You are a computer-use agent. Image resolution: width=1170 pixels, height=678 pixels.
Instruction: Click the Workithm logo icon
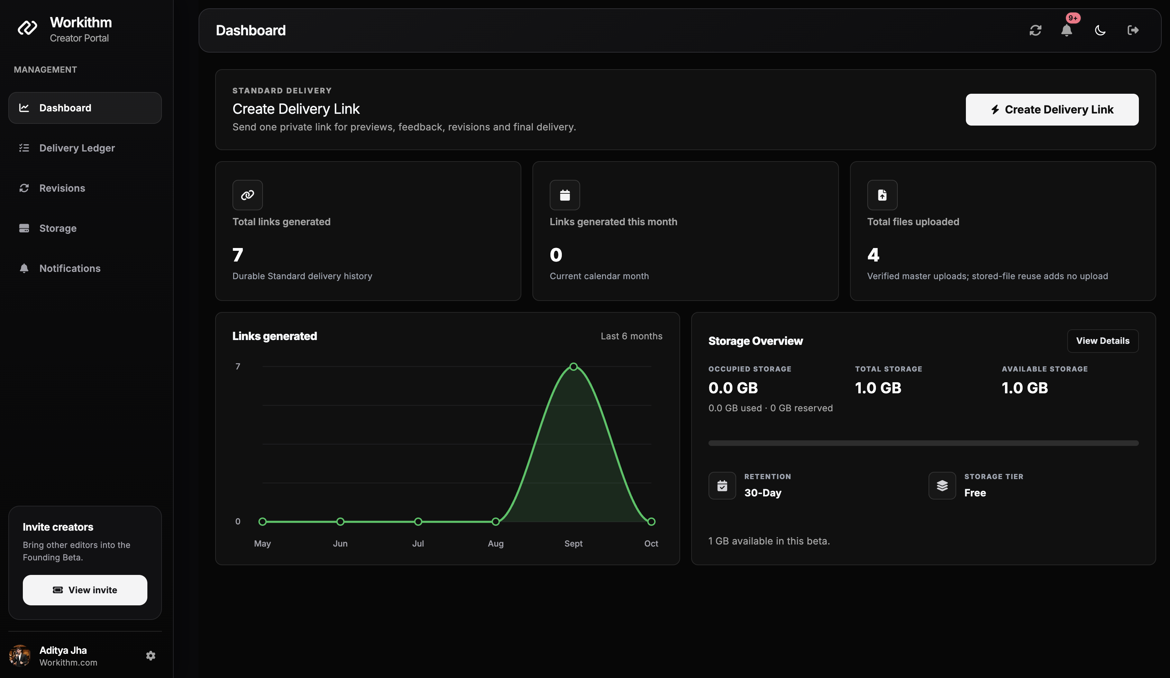pyautogui.click(x=27, y=28)
